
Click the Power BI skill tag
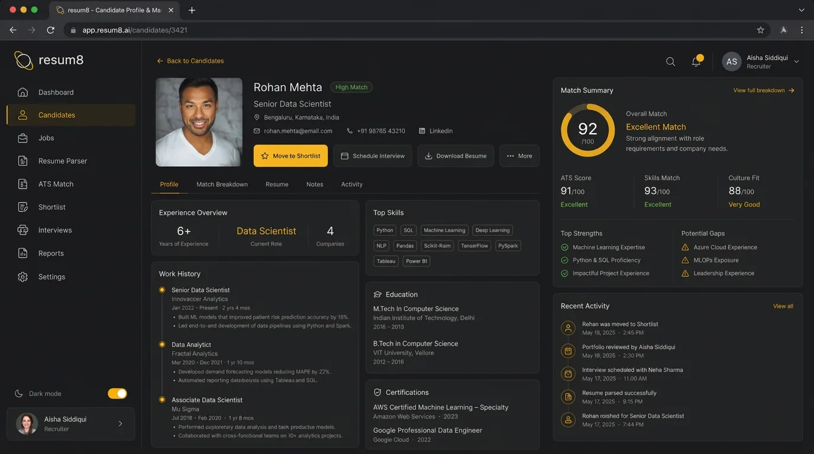click(x=416, y=261)
